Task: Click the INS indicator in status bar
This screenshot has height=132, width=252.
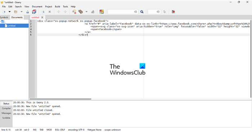Action: 35,130
